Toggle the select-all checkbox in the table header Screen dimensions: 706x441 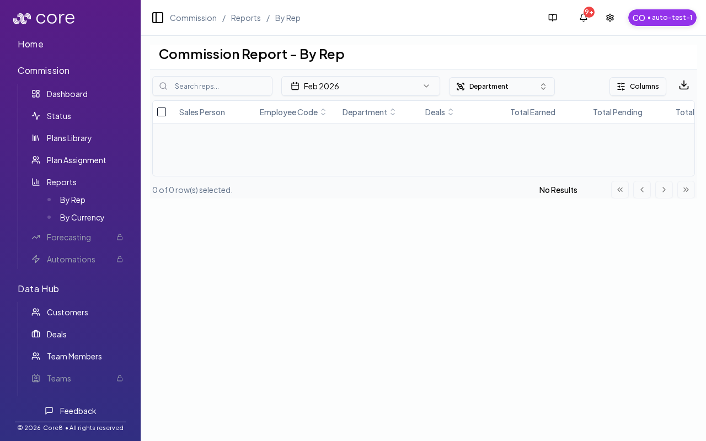pyautogui.click(x=162, y=112)
